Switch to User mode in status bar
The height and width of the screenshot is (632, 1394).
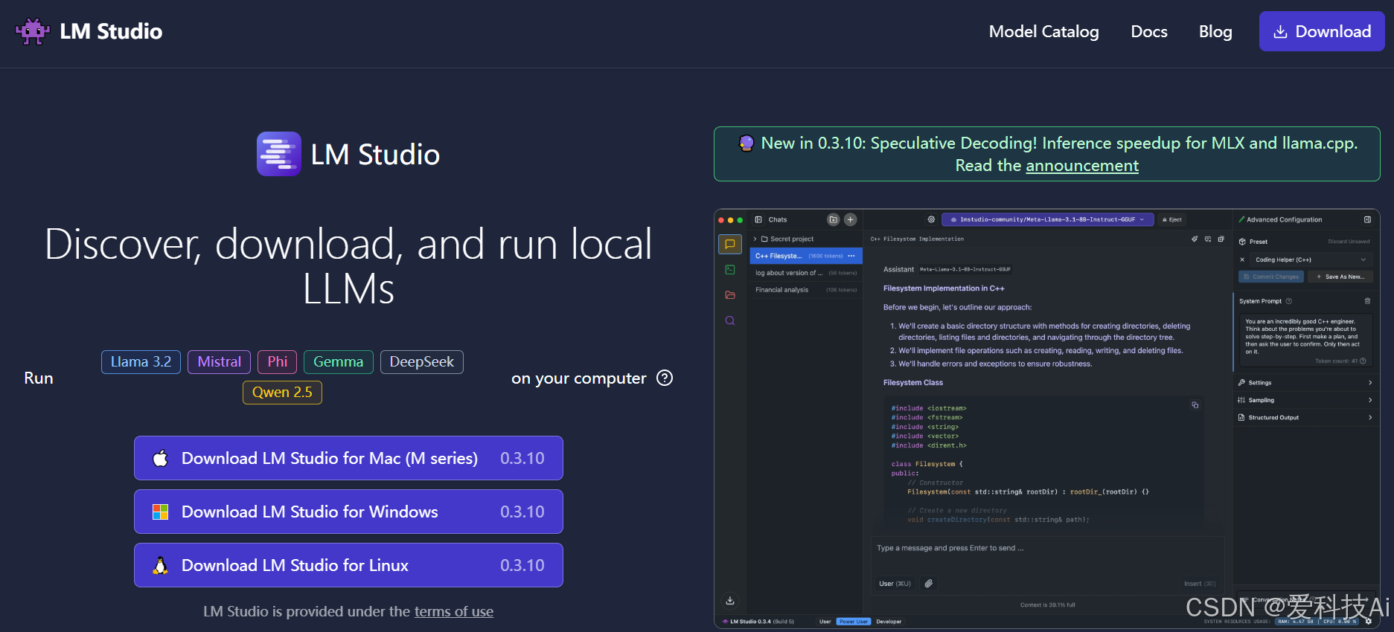coord(825,622)
